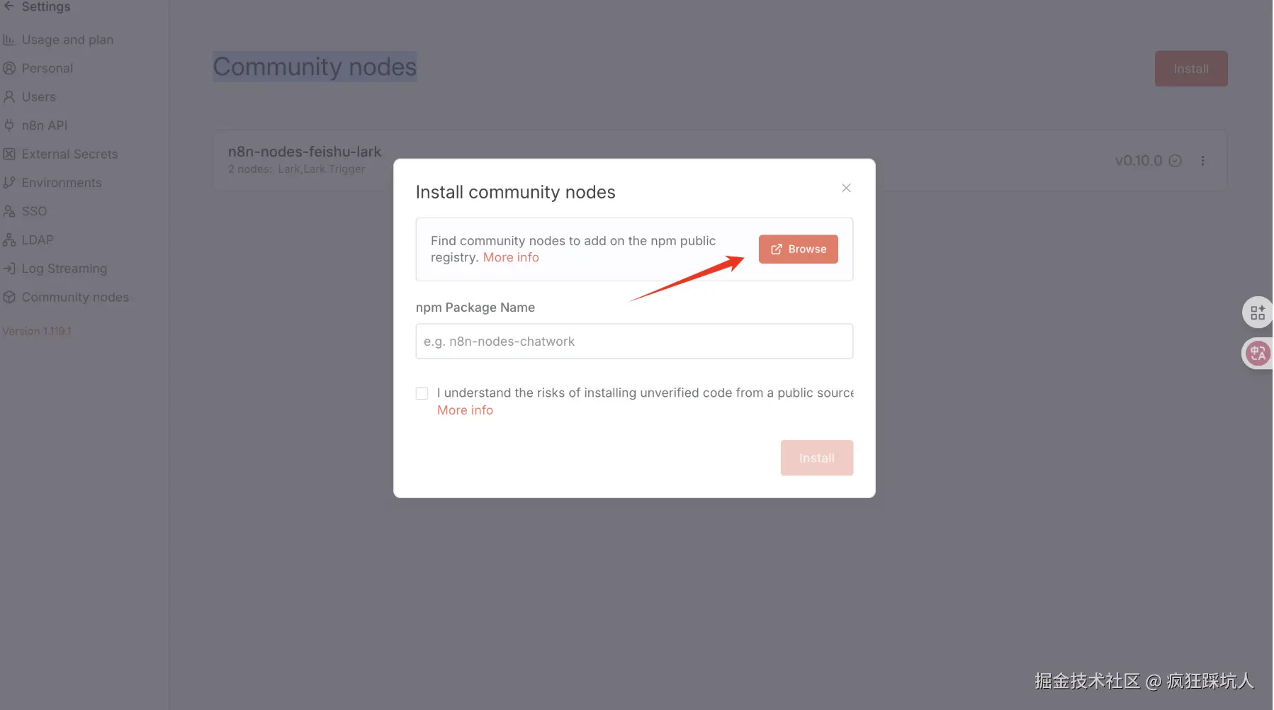Open the n8n API plug icon item
This screenshot has width=1274, height=710.
click(x=9, y=125)
